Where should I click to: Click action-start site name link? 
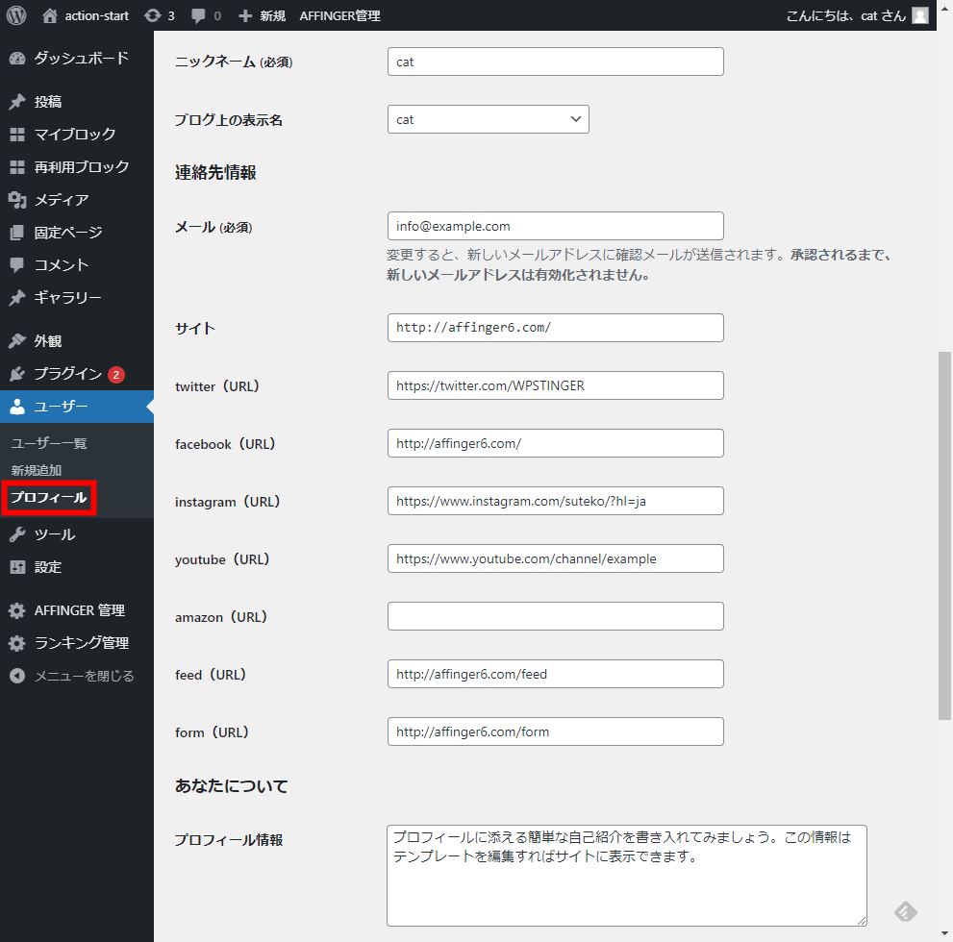point(96,15)
